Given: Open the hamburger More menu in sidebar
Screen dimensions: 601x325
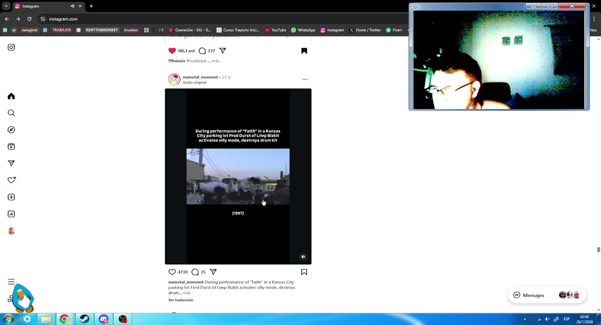Looking at the screenshot, I should pos(11,282).
